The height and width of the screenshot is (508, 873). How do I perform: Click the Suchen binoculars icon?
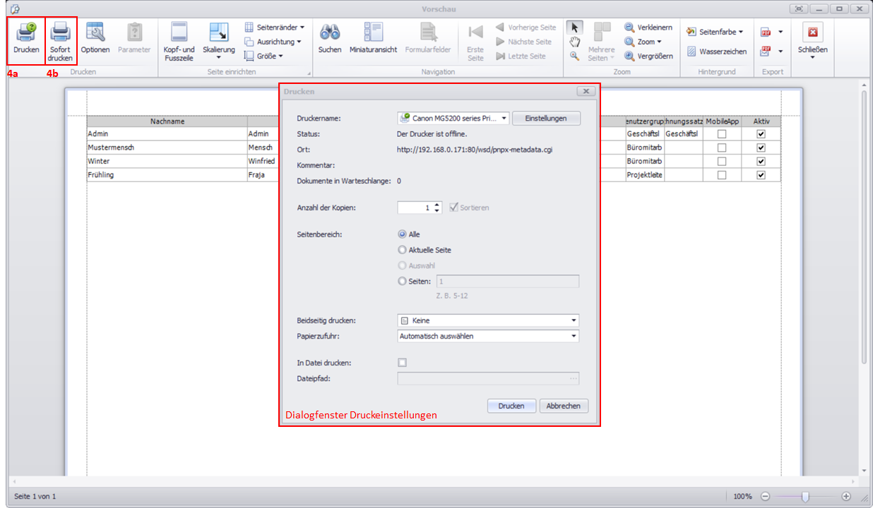click(330, 34)
